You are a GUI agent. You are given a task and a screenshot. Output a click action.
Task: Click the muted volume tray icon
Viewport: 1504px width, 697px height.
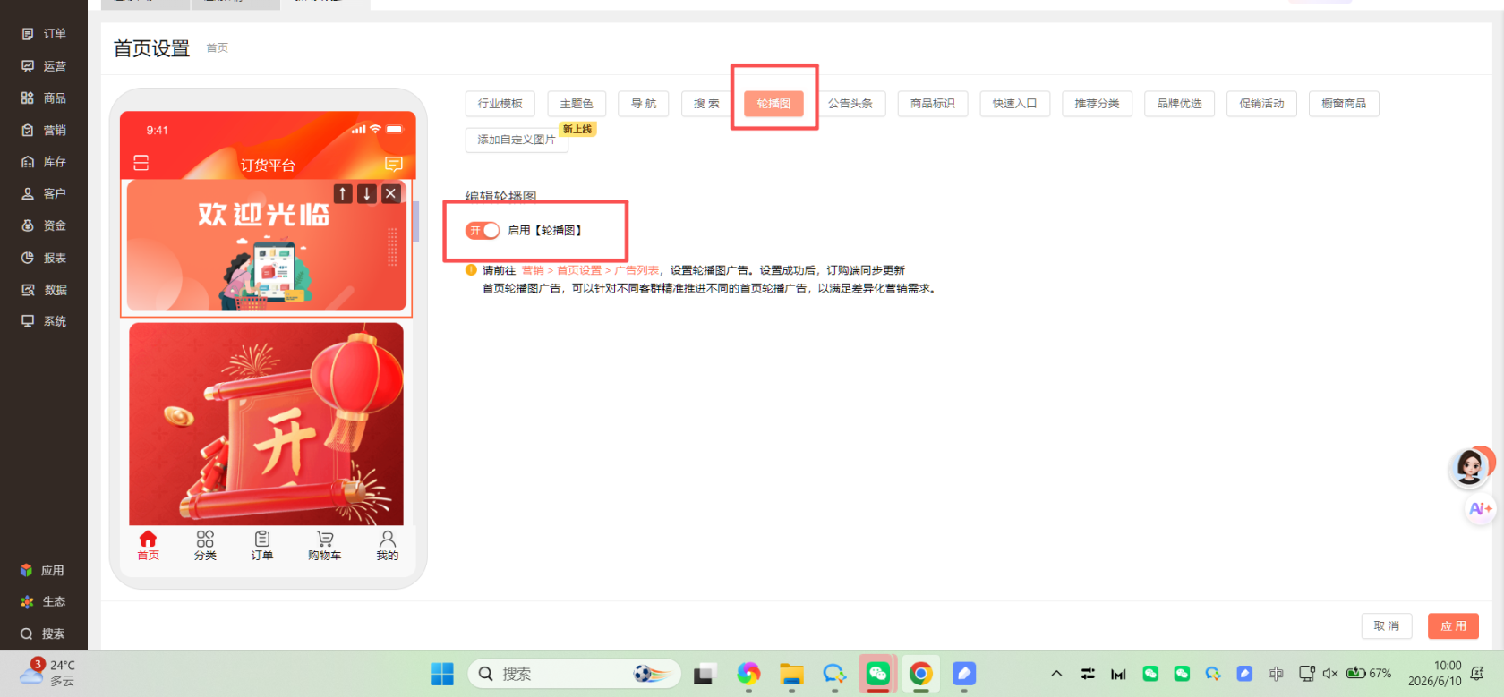pyautogui.click(x=1330, y=674)
